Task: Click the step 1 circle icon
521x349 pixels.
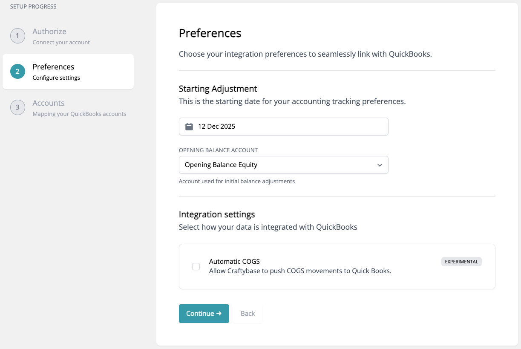Action: (x=17, y=36)
